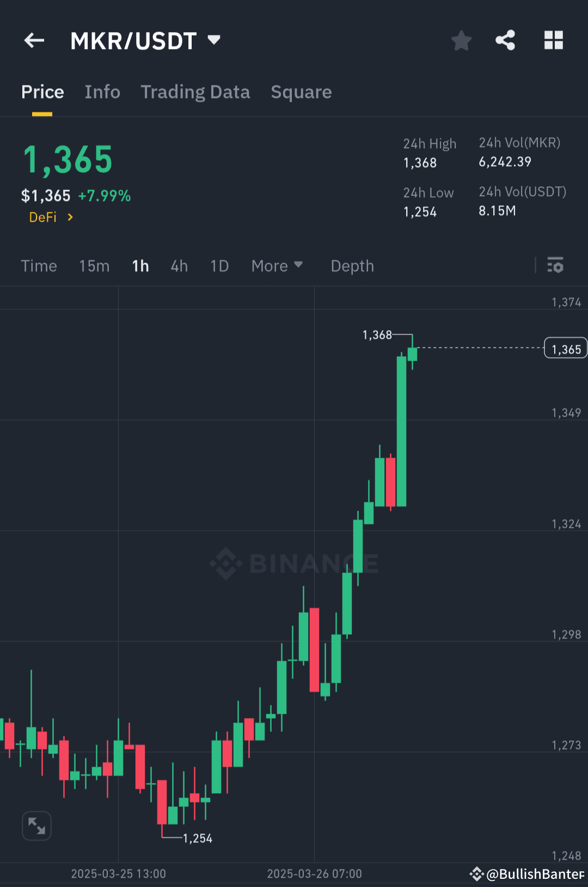588x887 pixels.
Task: Click the back arrow to exit chart
Action: tap(34, 40)
